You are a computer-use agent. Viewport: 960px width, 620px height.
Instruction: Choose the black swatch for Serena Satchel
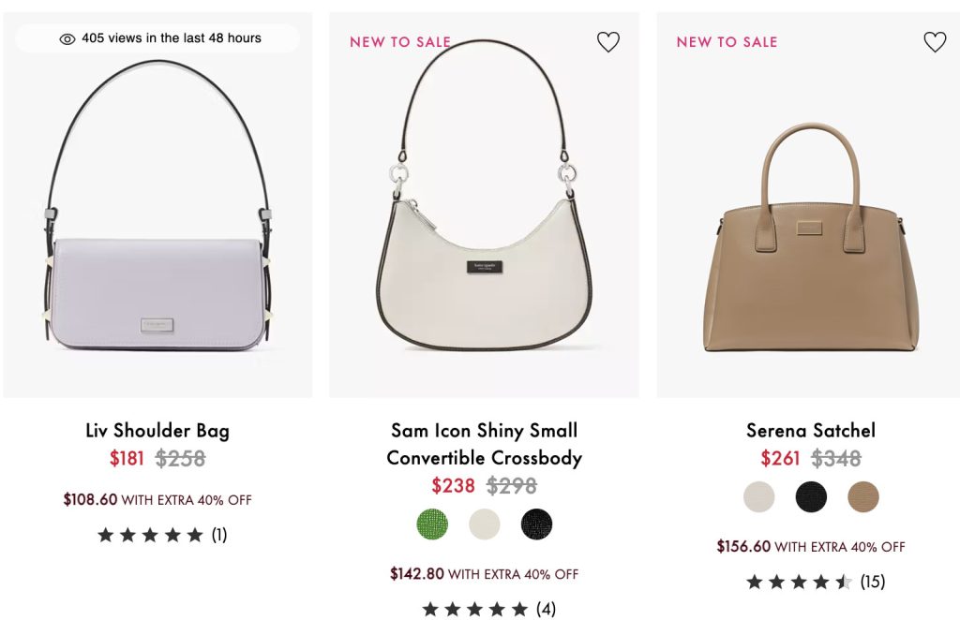coord(811,496)
